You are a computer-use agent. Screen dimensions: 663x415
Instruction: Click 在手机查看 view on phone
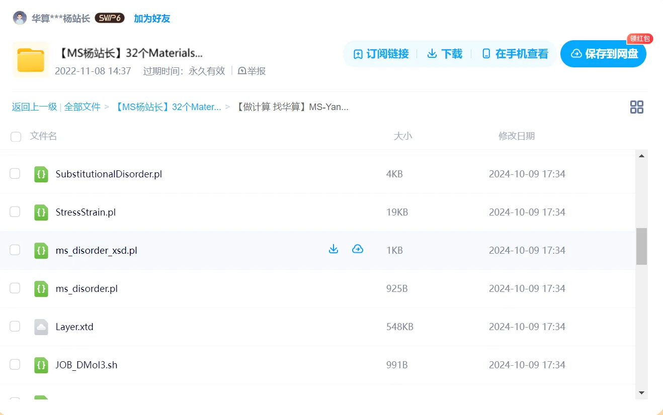coord(515,54)
